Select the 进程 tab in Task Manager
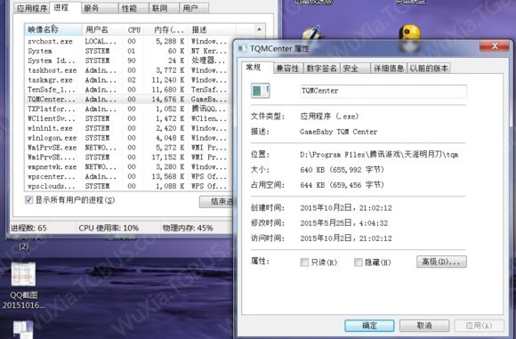 pos(65,8)
